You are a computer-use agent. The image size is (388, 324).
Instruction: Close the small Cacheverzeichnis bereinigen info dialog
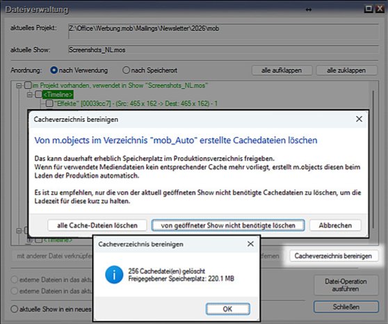coord(250,244)
